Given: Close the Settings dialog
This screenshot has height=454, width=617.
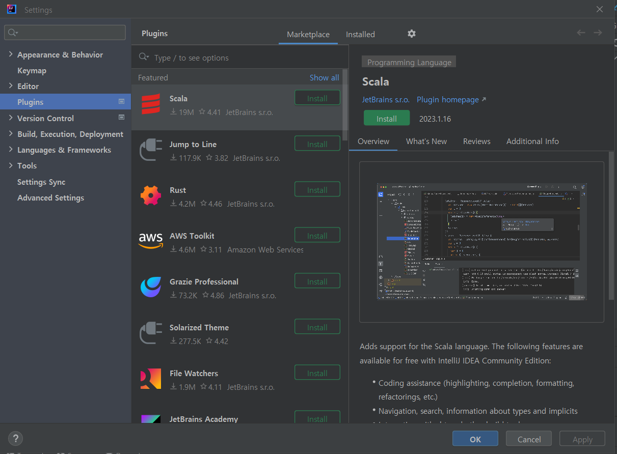Looking at the screenshot, I should (600, 9).
